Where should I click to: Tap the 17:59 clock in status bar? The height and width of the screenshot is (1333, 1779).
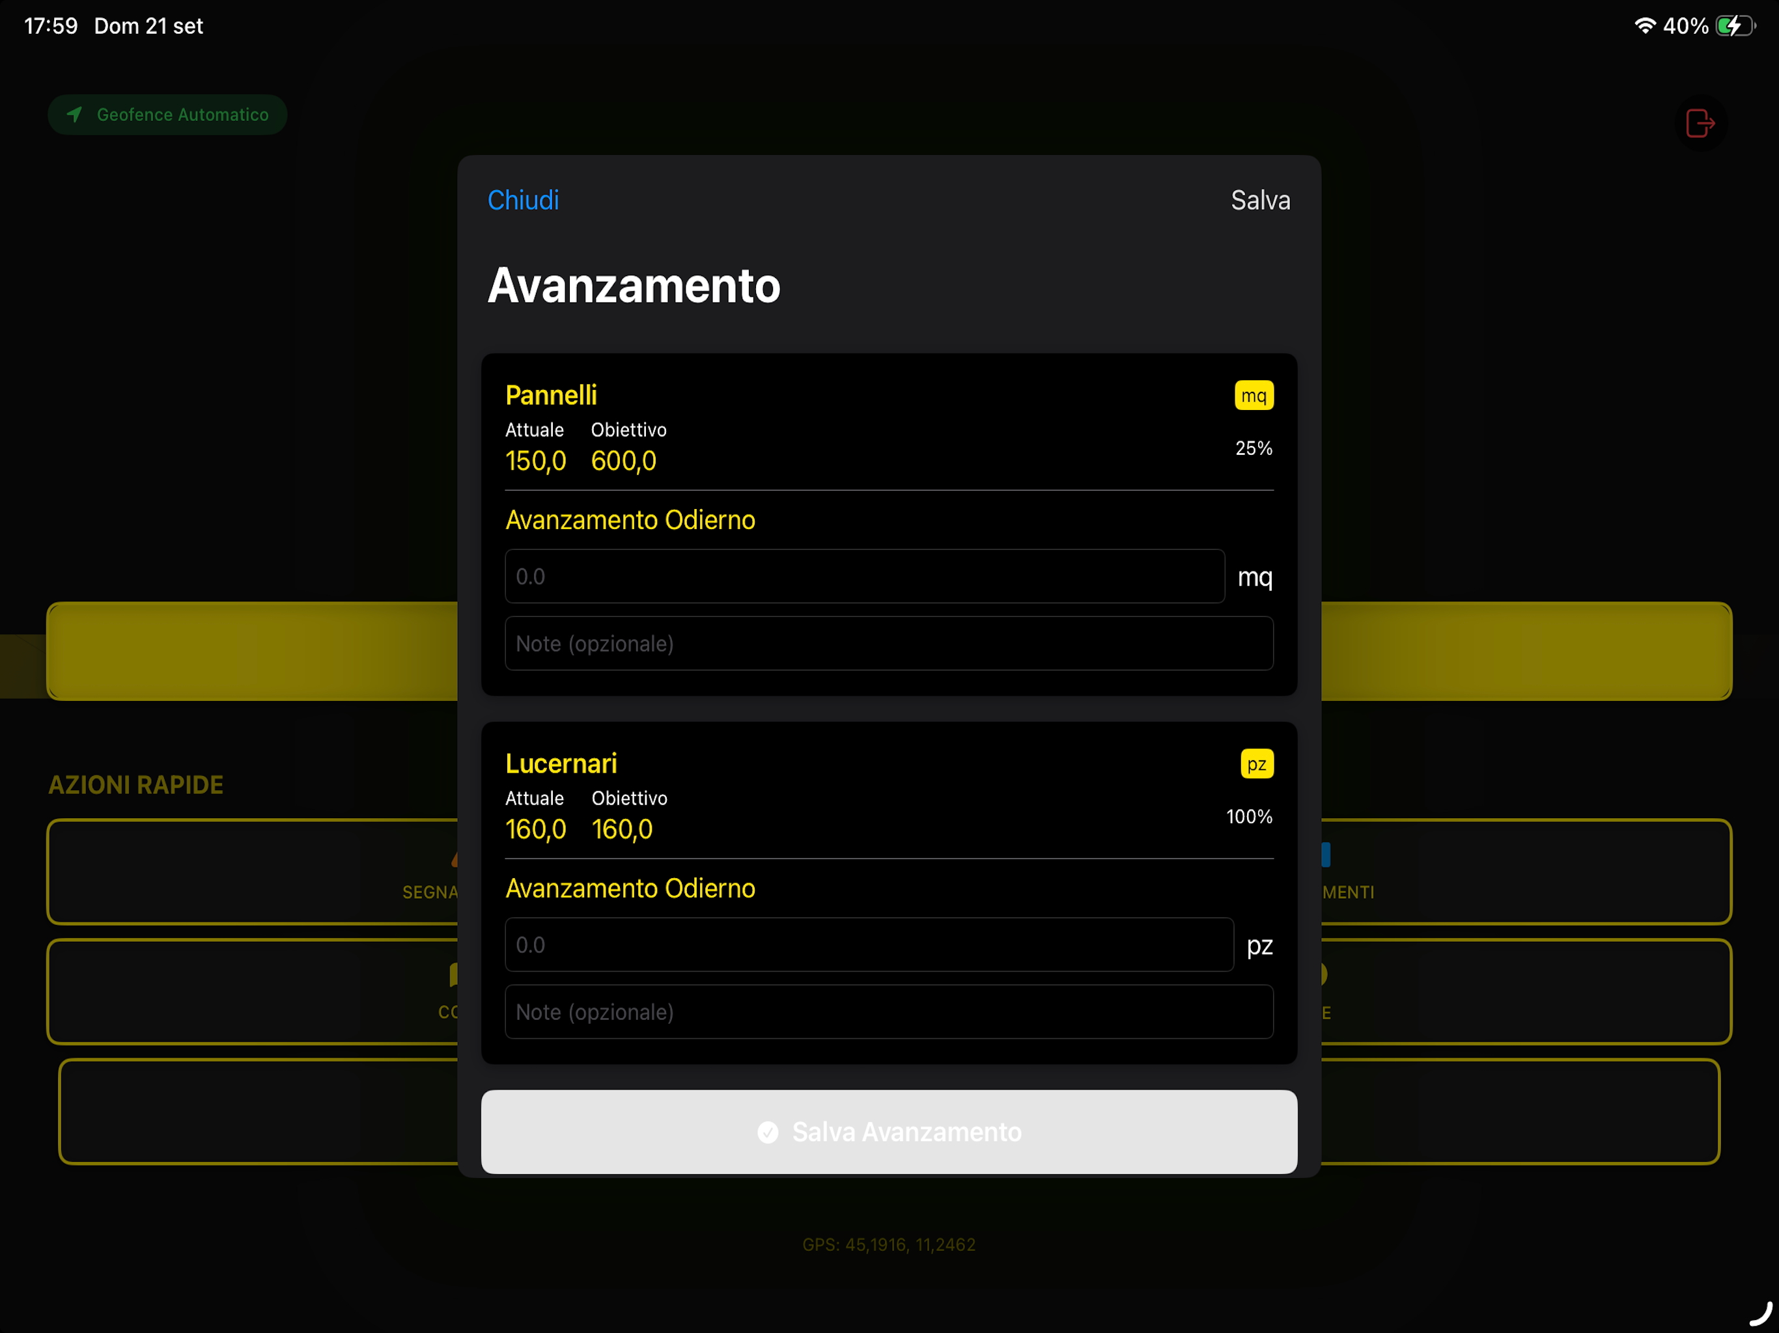click(51, 26)
